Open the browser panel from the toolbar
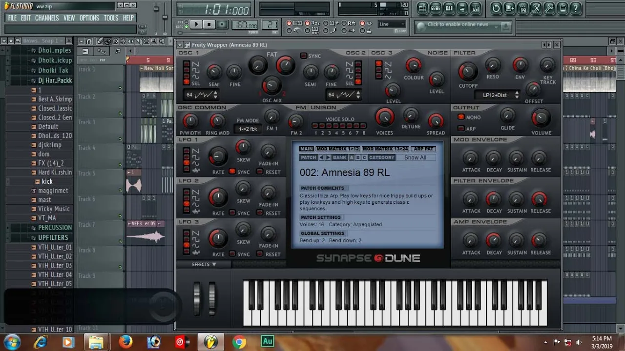The width and height of the screenshot is (625, 351). pos(462,8)
